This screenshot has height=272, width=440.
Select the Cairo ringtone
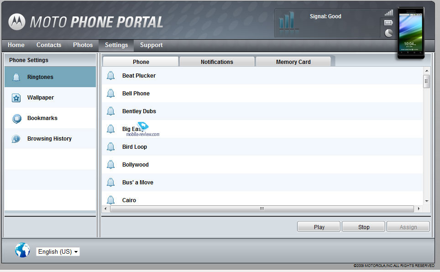coord(262,199)
